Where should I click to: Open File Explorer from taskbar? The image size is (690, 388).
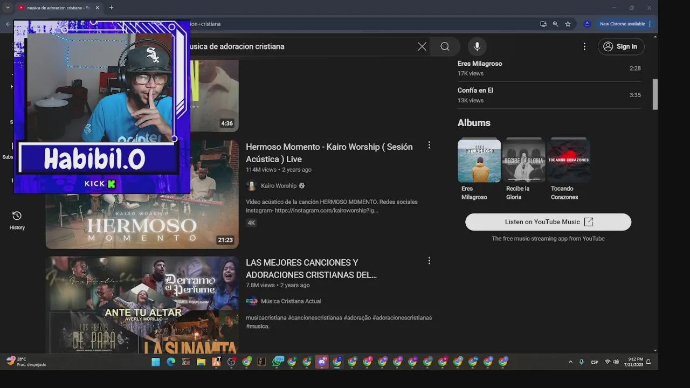click(201, 362)
